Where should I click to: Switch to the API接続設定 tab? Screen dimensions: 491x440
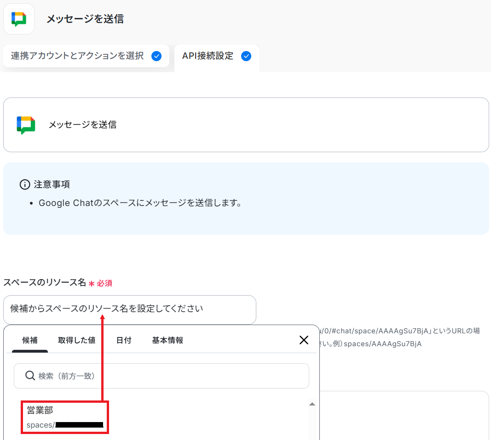[208, 56]
